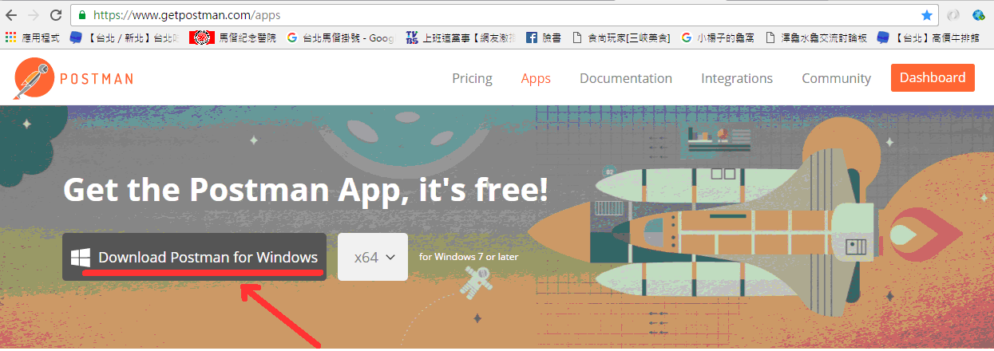Image resolution: width=994 pixels, height=351 pixels.
Task: Click the getpostman.com address bar
Action: click(x=503, y=15)
